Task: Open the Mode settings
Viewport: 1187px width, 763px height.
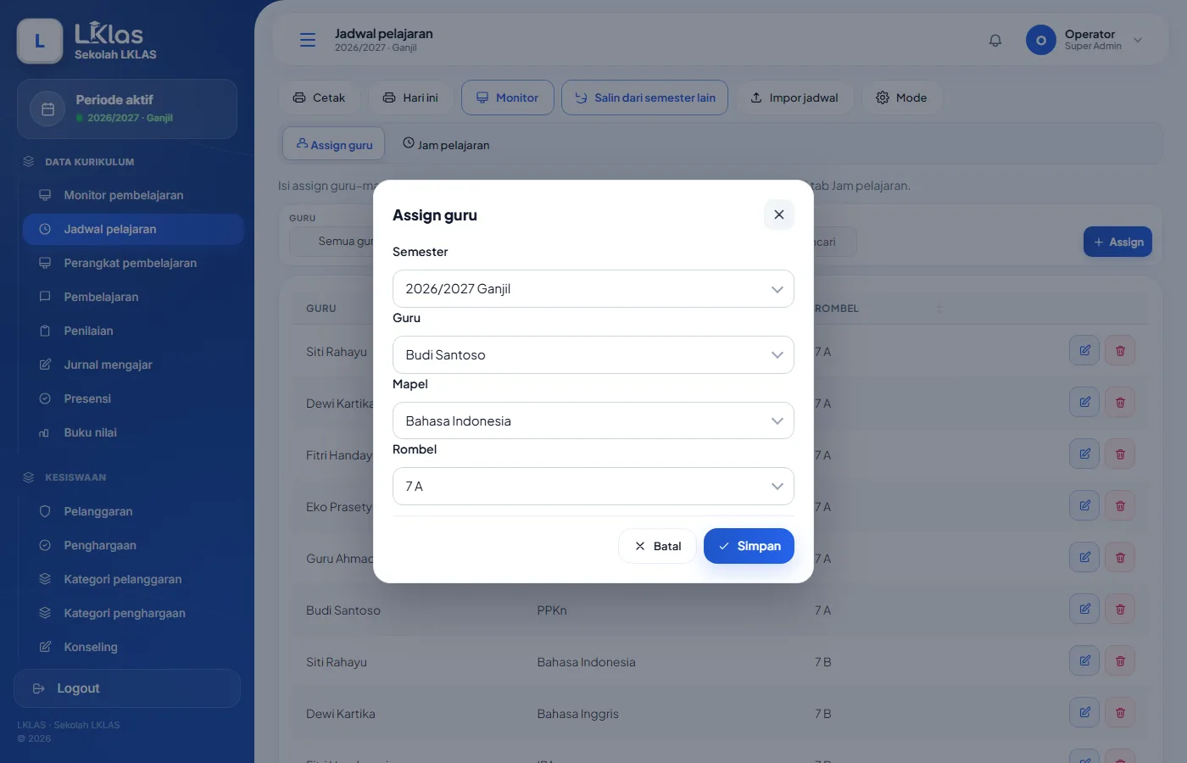Action: point(901,97)
